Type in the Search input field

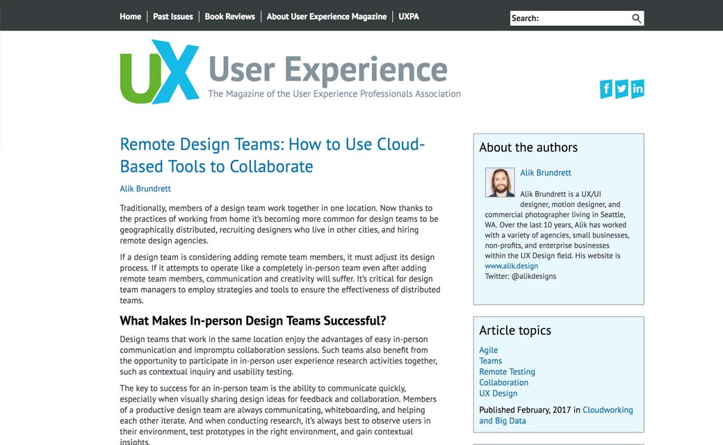click(x=569, y=19)
